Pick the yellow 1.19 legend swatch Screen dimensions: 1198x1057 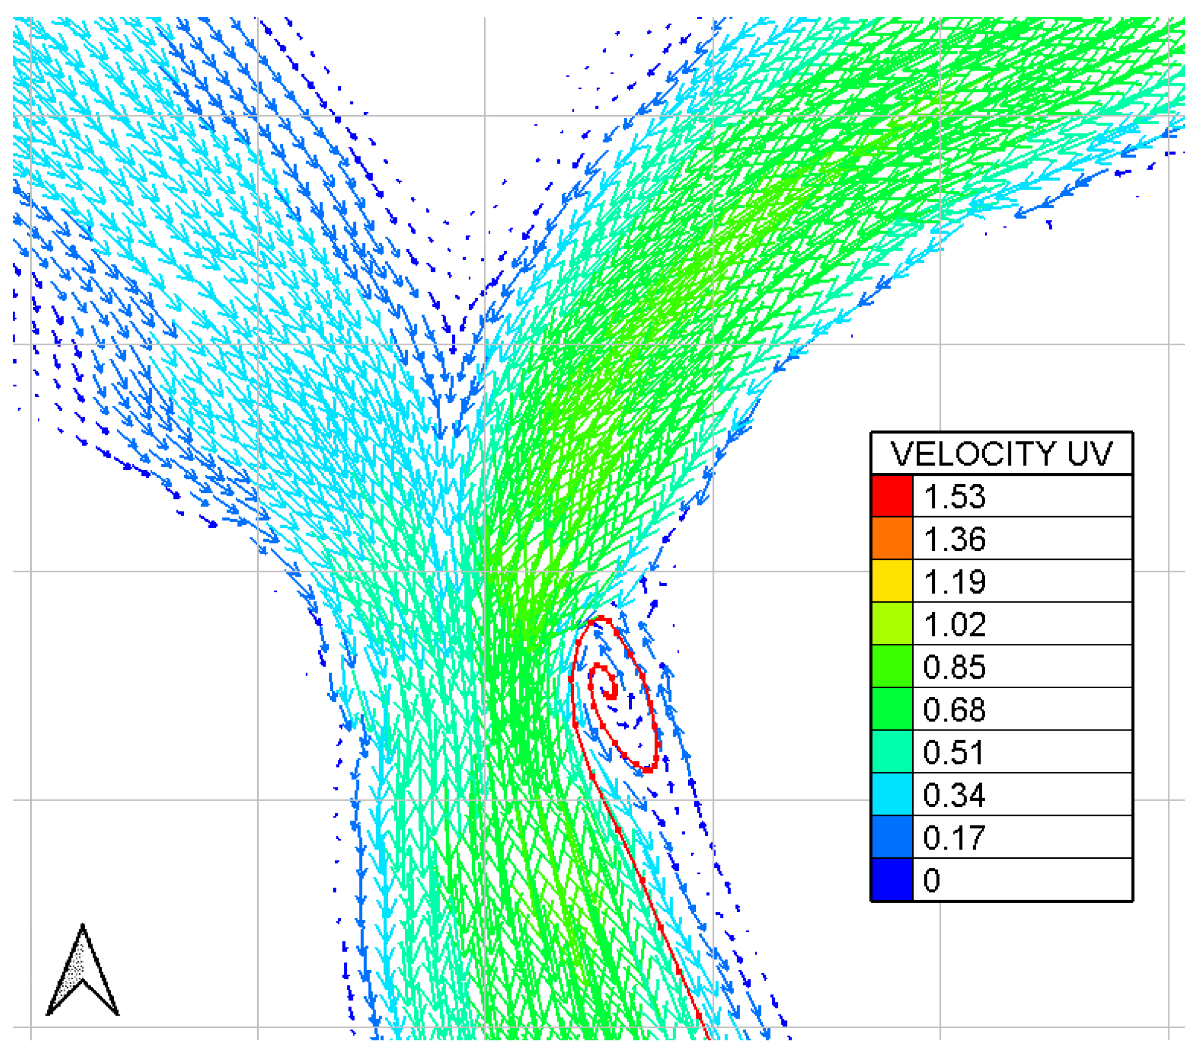tap(892, 581)
